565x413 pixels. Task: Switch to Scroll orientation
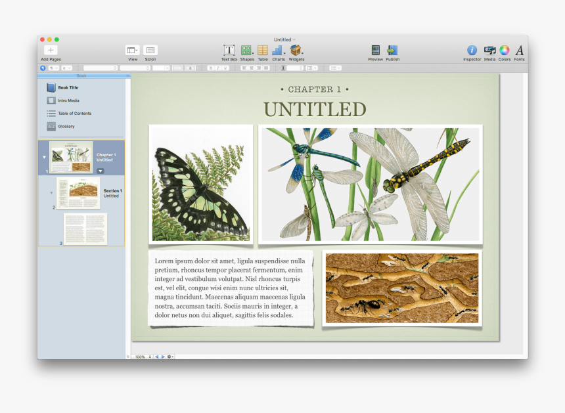(150, 51)
